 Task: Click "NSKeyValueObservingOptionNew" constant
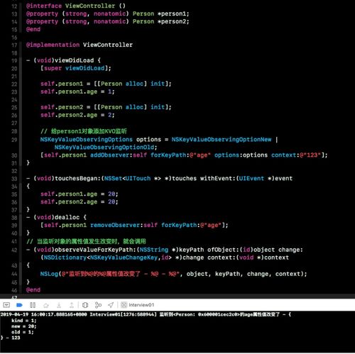point(222,139)
